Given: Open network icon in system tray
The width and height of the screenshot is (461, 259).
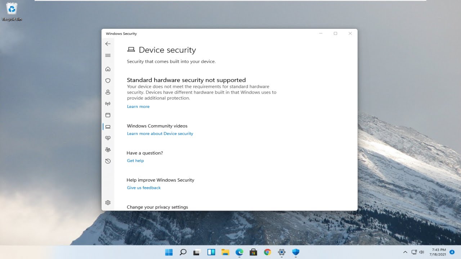Looking at the screenshot, I should pos(414,252).
